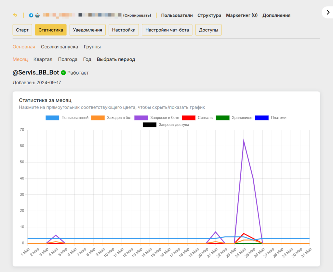Open the Пользователи section

(177, 15)
